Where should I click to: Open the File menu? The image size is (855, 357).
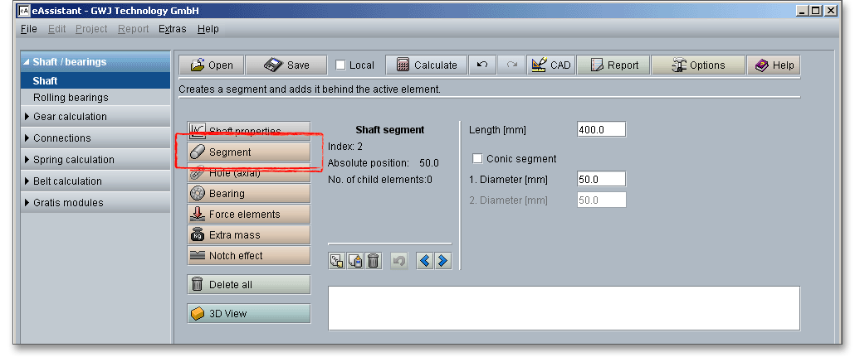(x=28, y=29)
